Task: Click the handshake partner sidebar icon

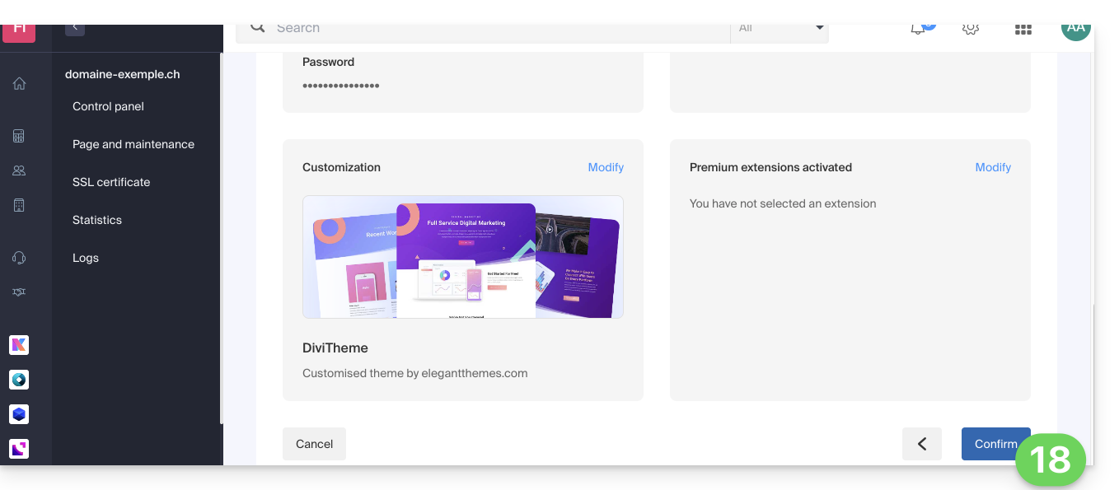Action: coord(19,292)
